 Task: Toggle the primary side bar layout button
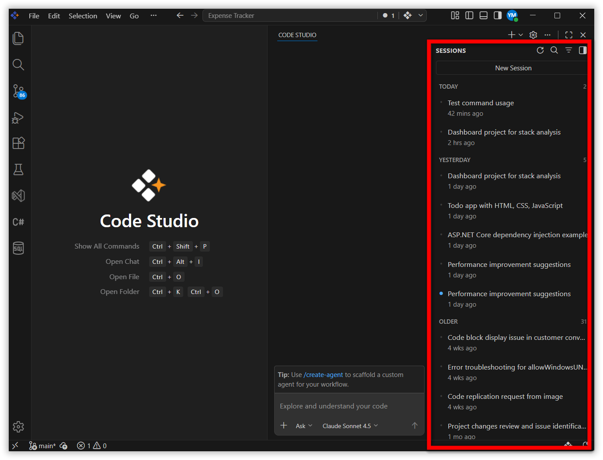tap(469, 16)
